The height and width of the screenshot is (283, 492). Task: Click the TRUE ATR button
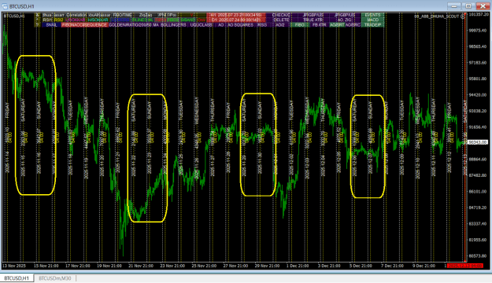313,20
